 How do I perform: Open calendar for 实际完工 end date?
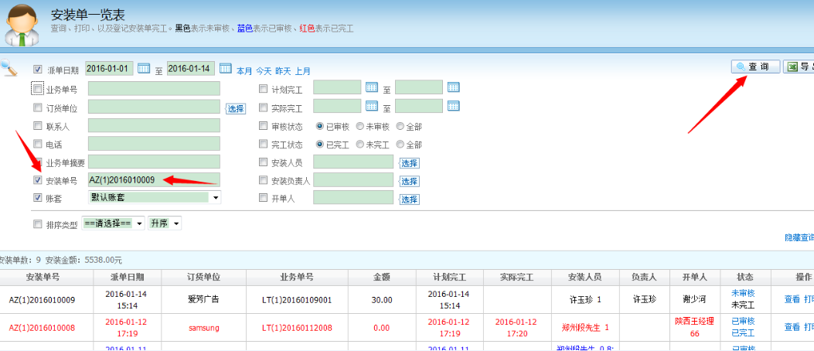point(453,106)
